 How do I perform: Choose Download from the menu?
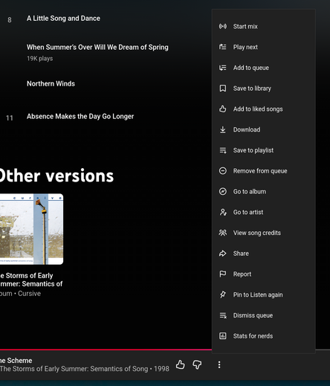coord(264,129)
